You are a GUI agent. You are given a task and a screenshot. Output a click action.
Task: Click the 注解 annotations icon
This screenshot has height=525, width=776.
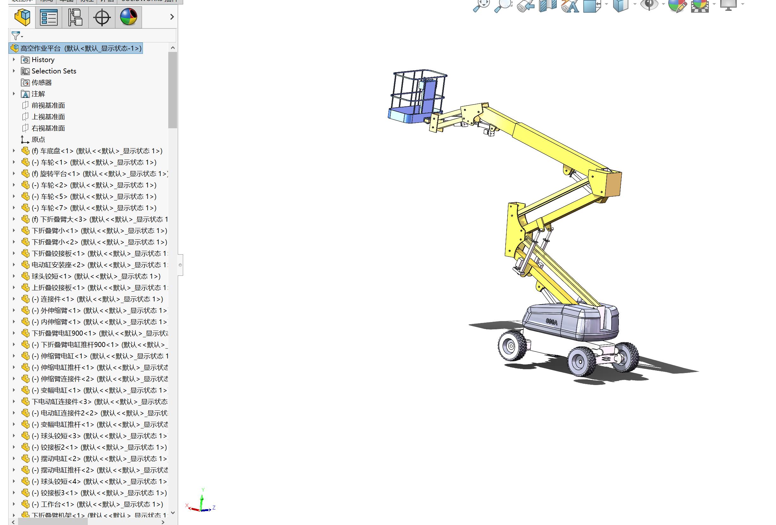coord(25,94)
